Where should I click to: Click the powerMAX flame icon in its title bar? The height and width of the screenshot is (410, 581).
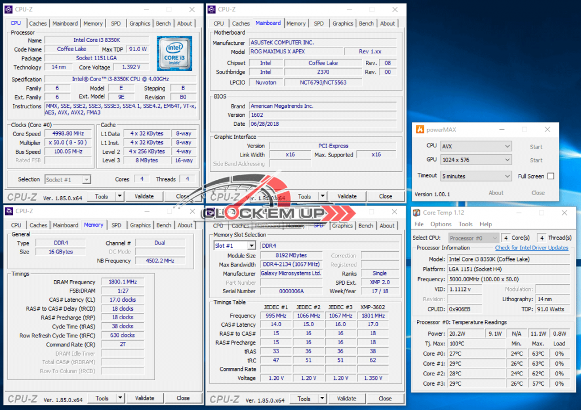420,130
